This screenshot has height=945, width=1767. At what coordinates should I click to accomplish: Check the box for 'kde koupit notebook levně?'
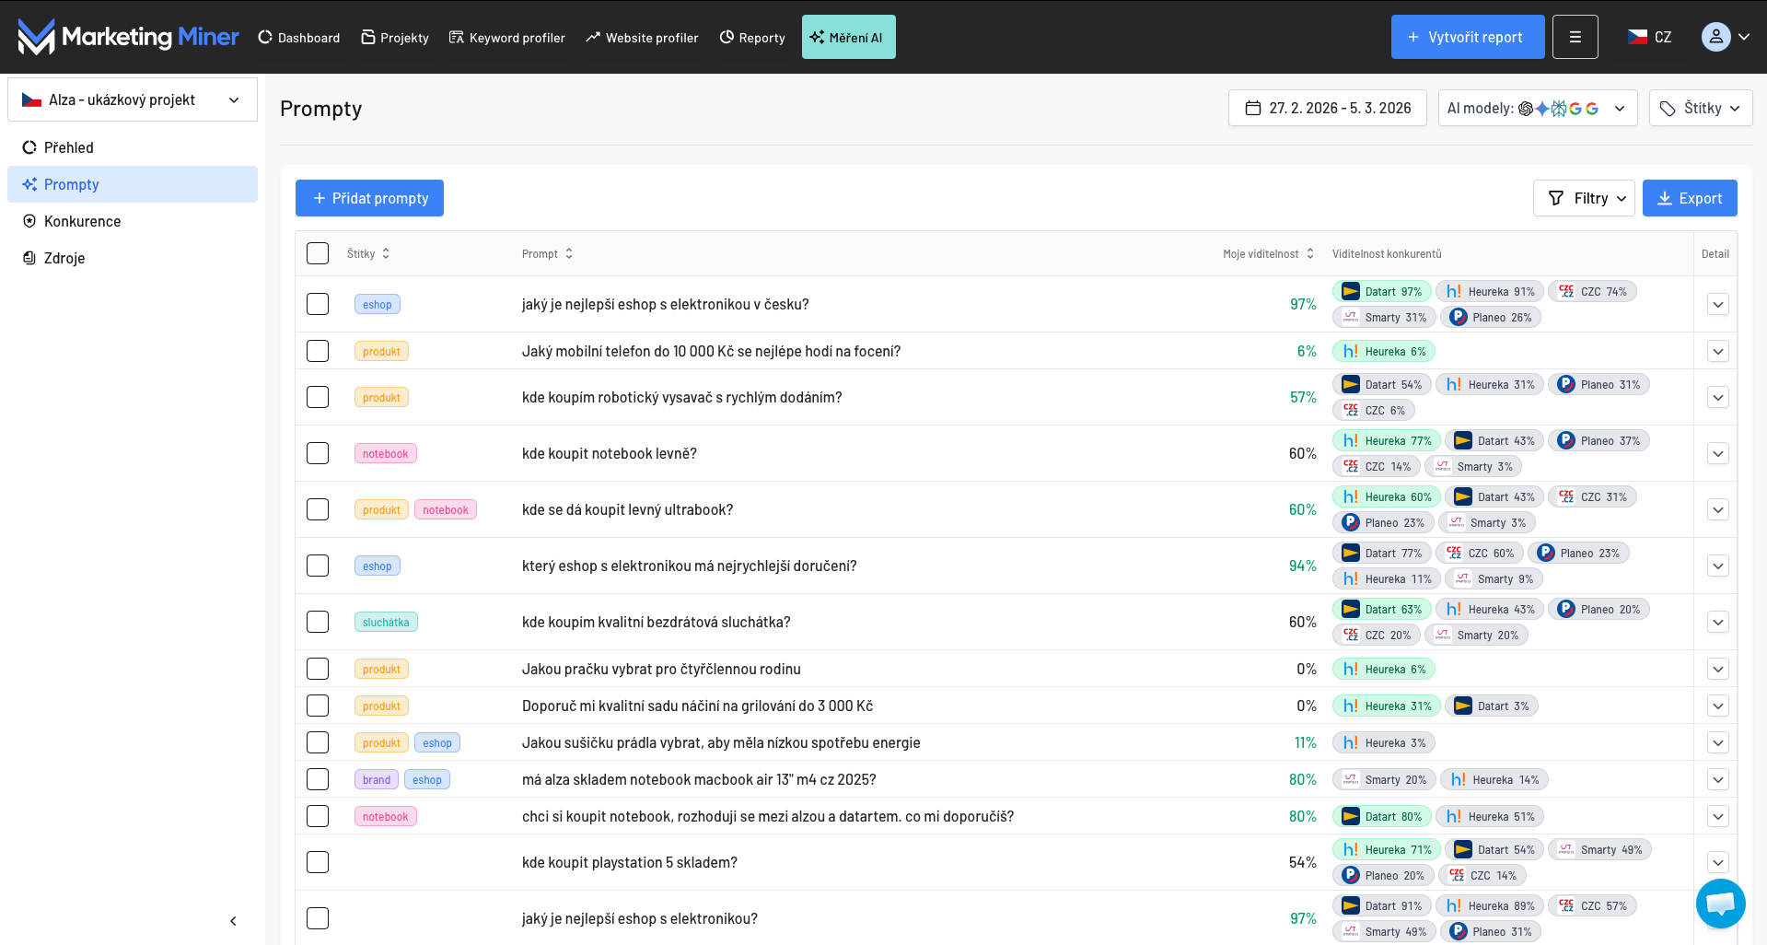pos(318,453)
